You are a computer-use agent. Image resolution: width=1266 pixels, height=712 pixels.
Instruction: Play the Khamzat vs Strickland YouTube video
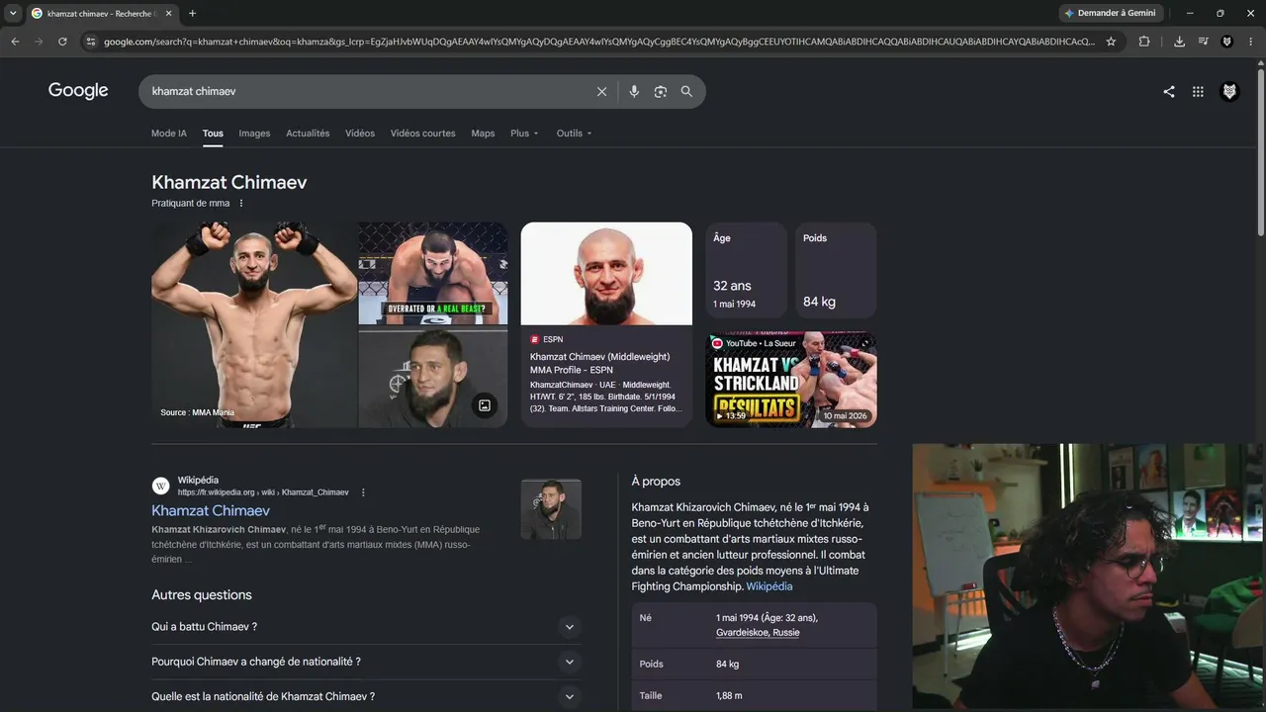click(x=791, y=380)
